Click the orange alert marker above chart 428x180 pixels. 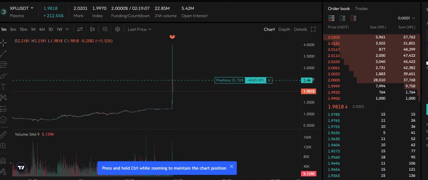(172, 36)
